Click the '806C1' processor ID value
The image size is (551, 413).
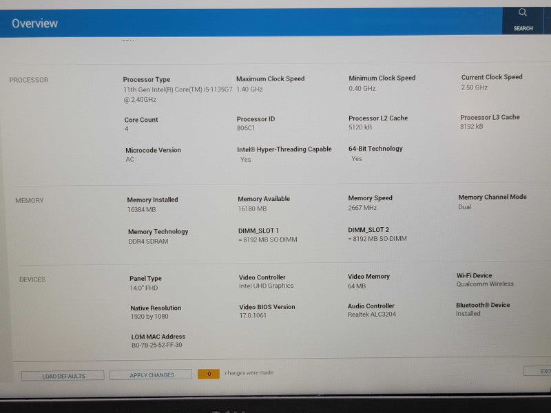coord(246,128)
